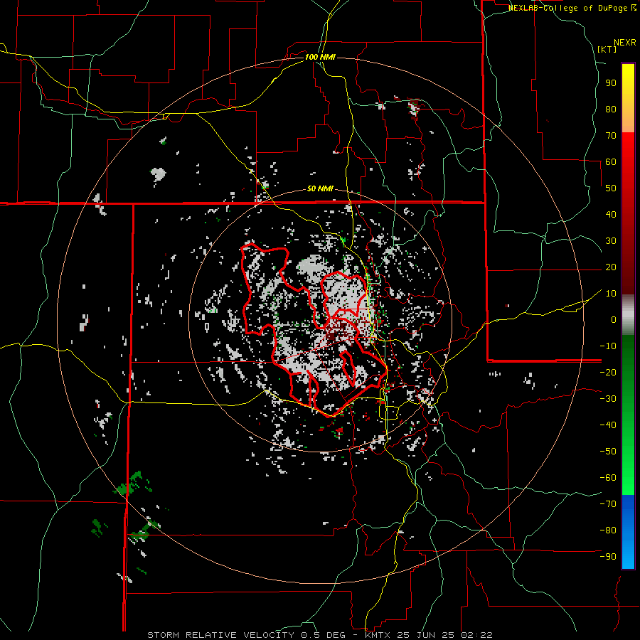This screenshot has width=640, height=640.
Task: Click the positive 80 scale label
Action: click(611, 109)
